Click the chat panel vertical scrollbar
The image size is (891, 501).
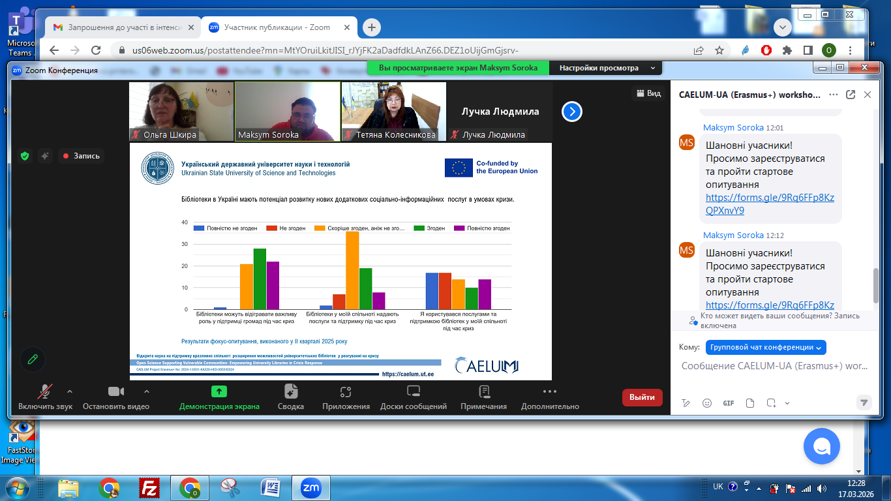point(877,284)
